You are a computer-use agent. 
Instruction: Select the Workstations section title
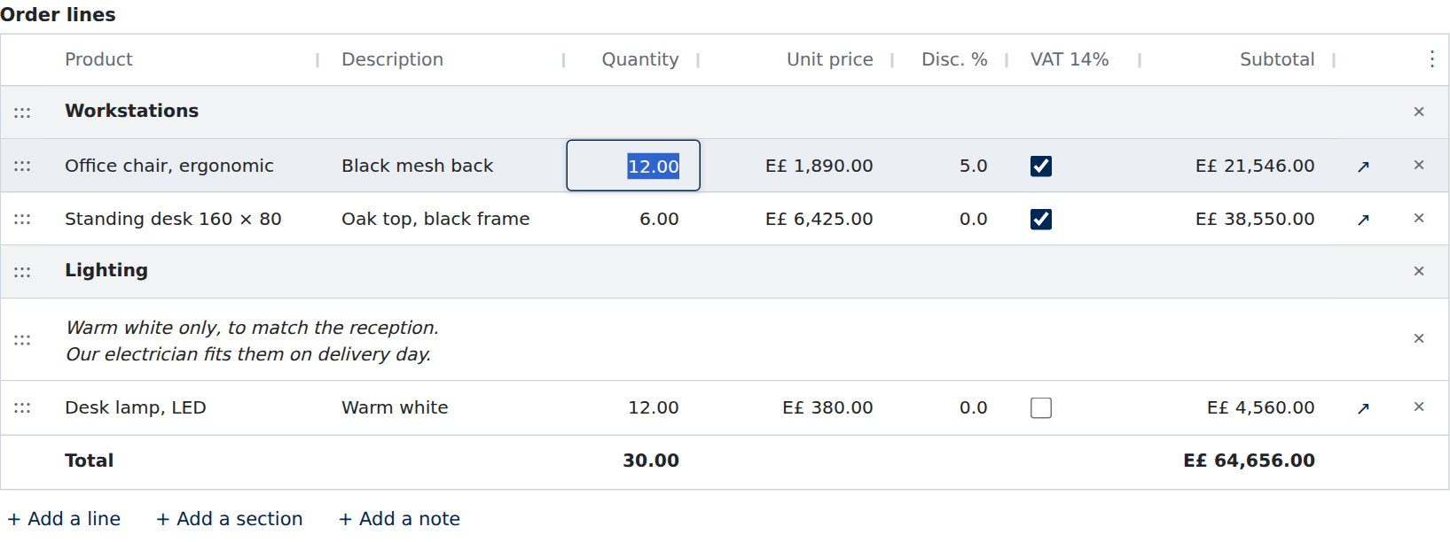coord(131,111)
